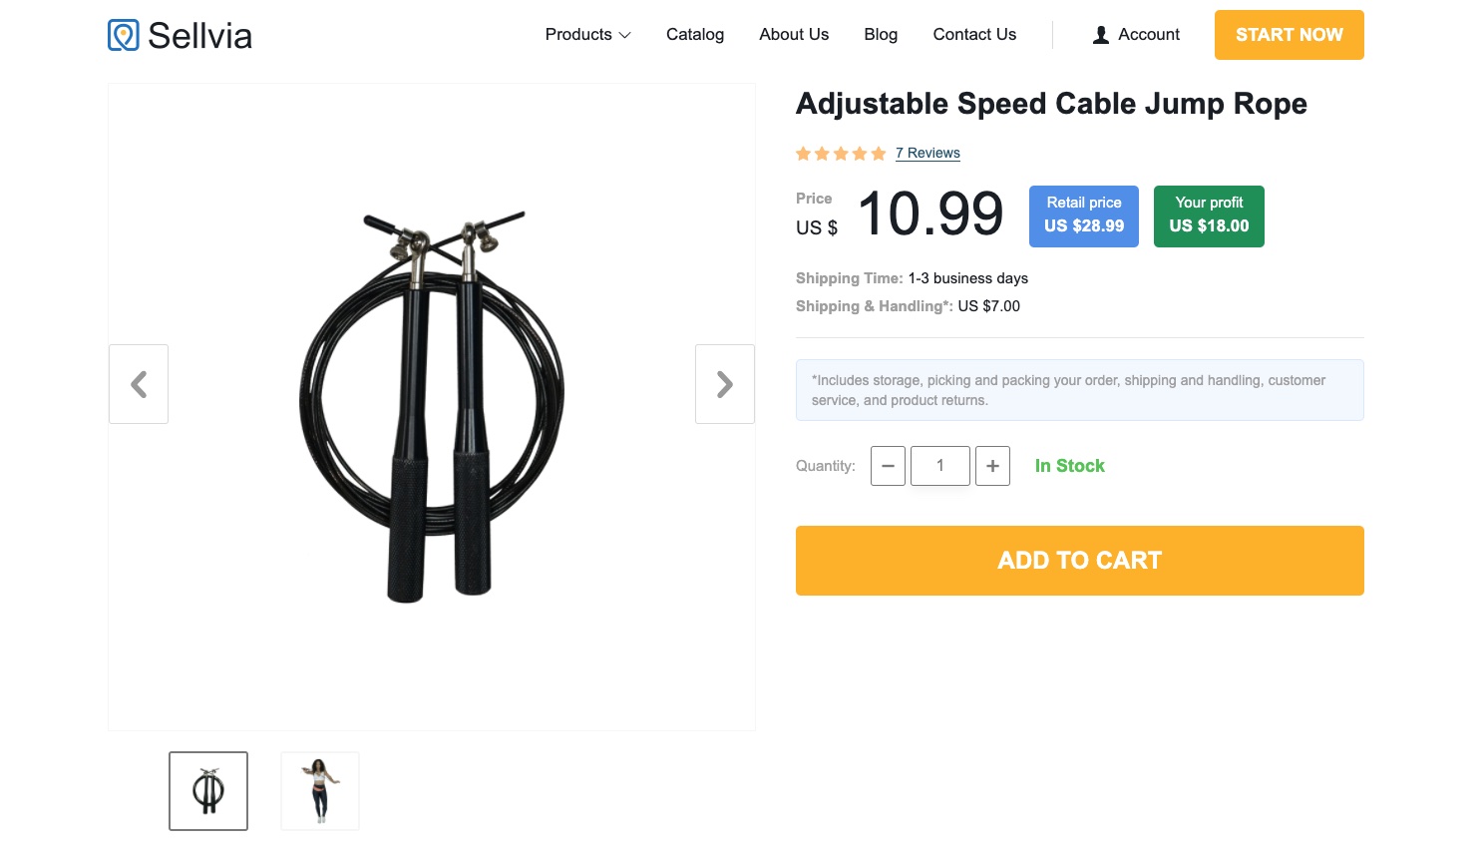Open the Catalog page
1481x853 pixels.
click(x=695, y=35)
